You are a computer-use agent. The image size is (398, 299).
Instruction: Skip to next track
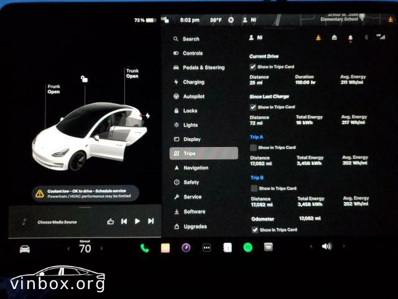coord(150,221)
